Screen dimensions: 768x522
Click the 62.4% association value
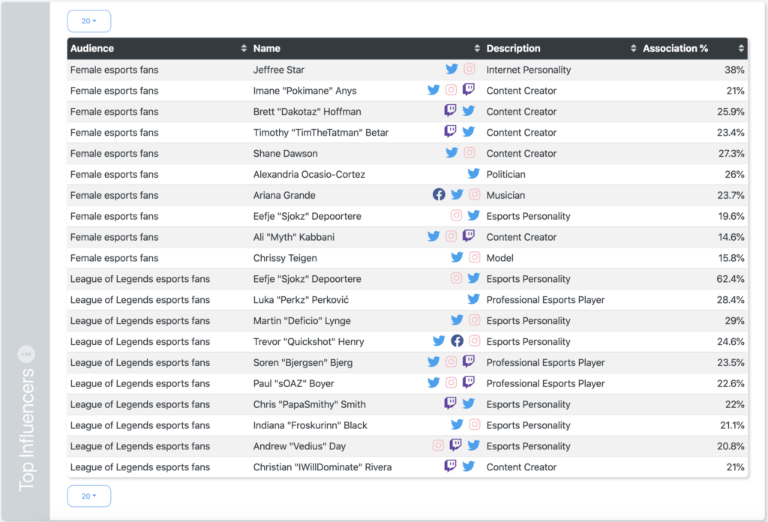pyautogui.click(x=730, y=279)
